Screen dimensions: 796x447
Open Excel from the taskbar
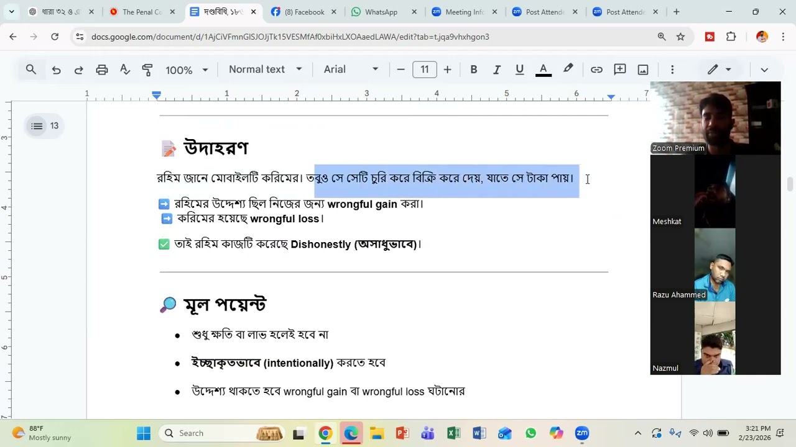(453, 433)
